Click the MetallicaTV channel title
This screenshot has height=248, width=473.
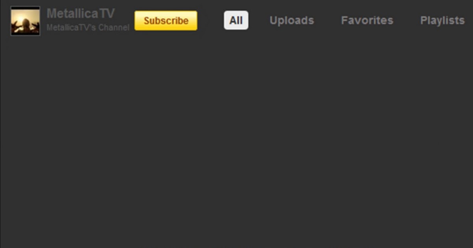81,13
